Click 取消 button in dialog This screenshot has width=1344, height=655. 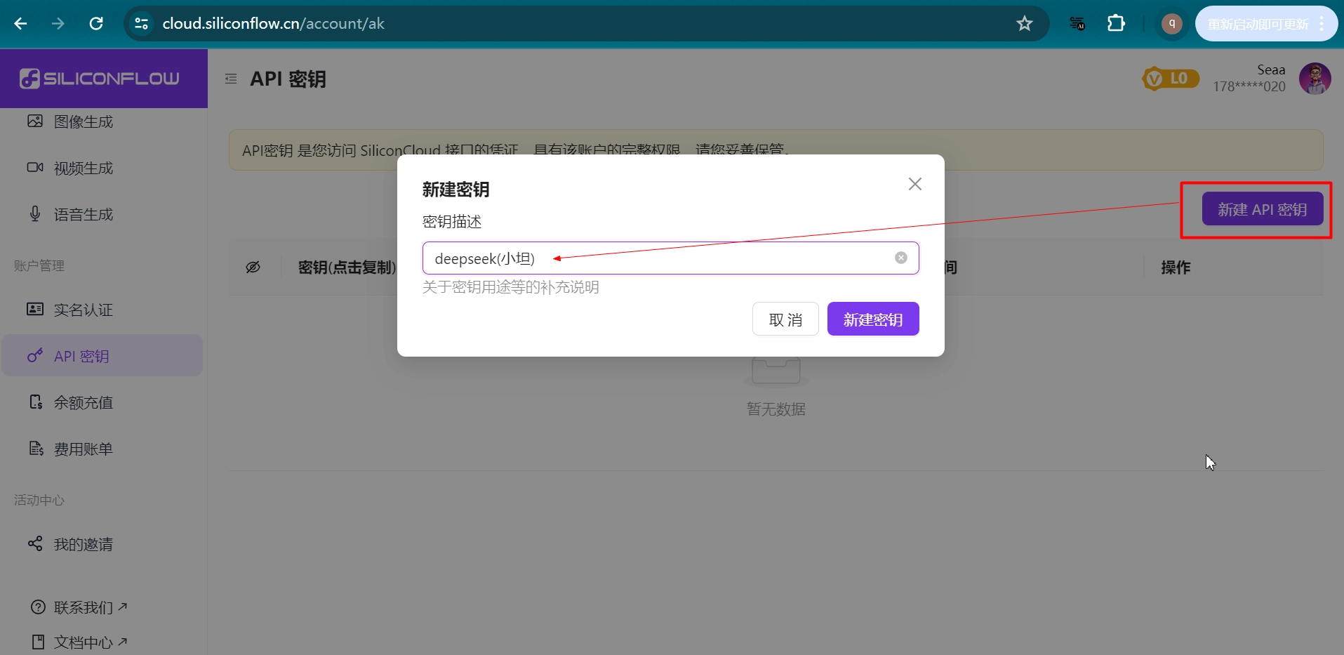785,319
